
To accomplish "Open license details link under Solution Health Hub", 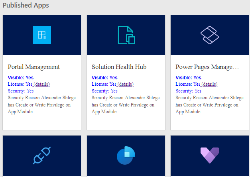I will [x=126, y=84].
